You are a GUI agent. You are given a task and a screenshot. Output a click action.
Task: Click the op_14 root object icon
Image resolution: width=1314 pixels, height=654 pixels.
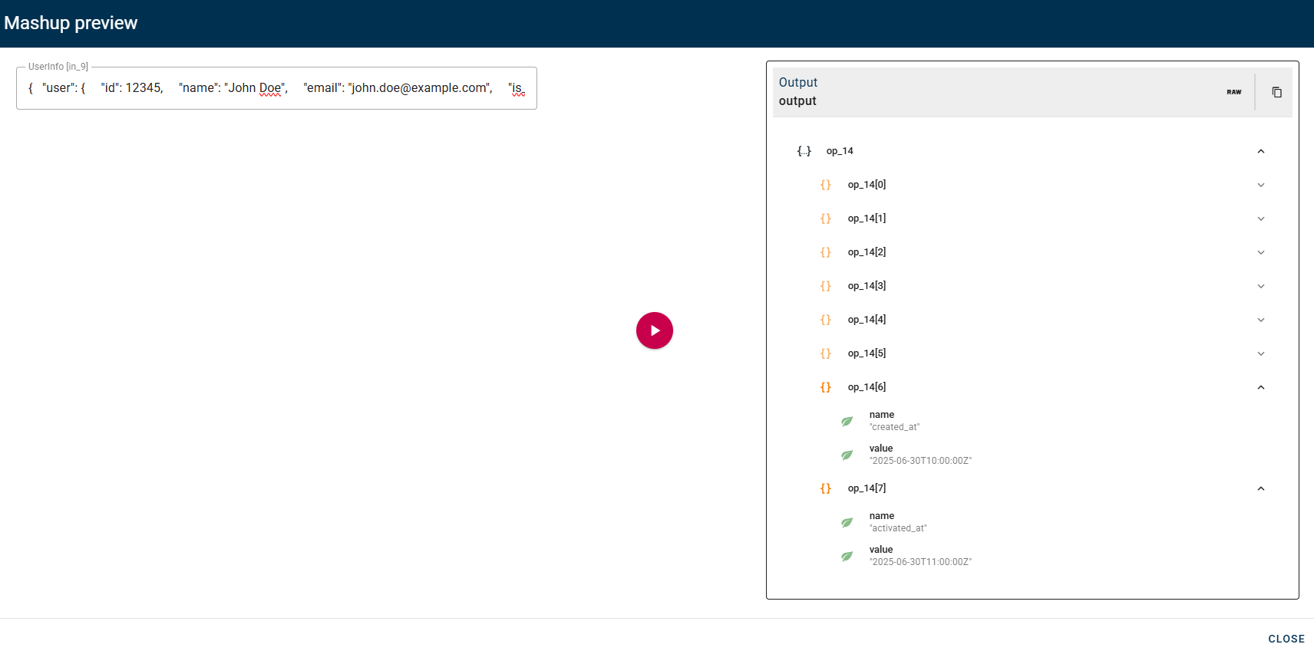pos(804,151)
